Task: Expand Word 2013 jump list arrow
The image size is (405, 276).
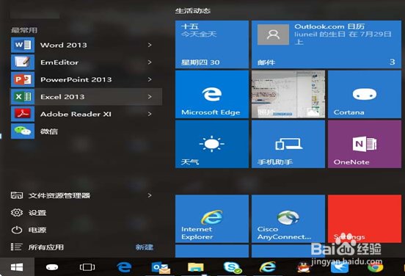Action: point(150,45)
